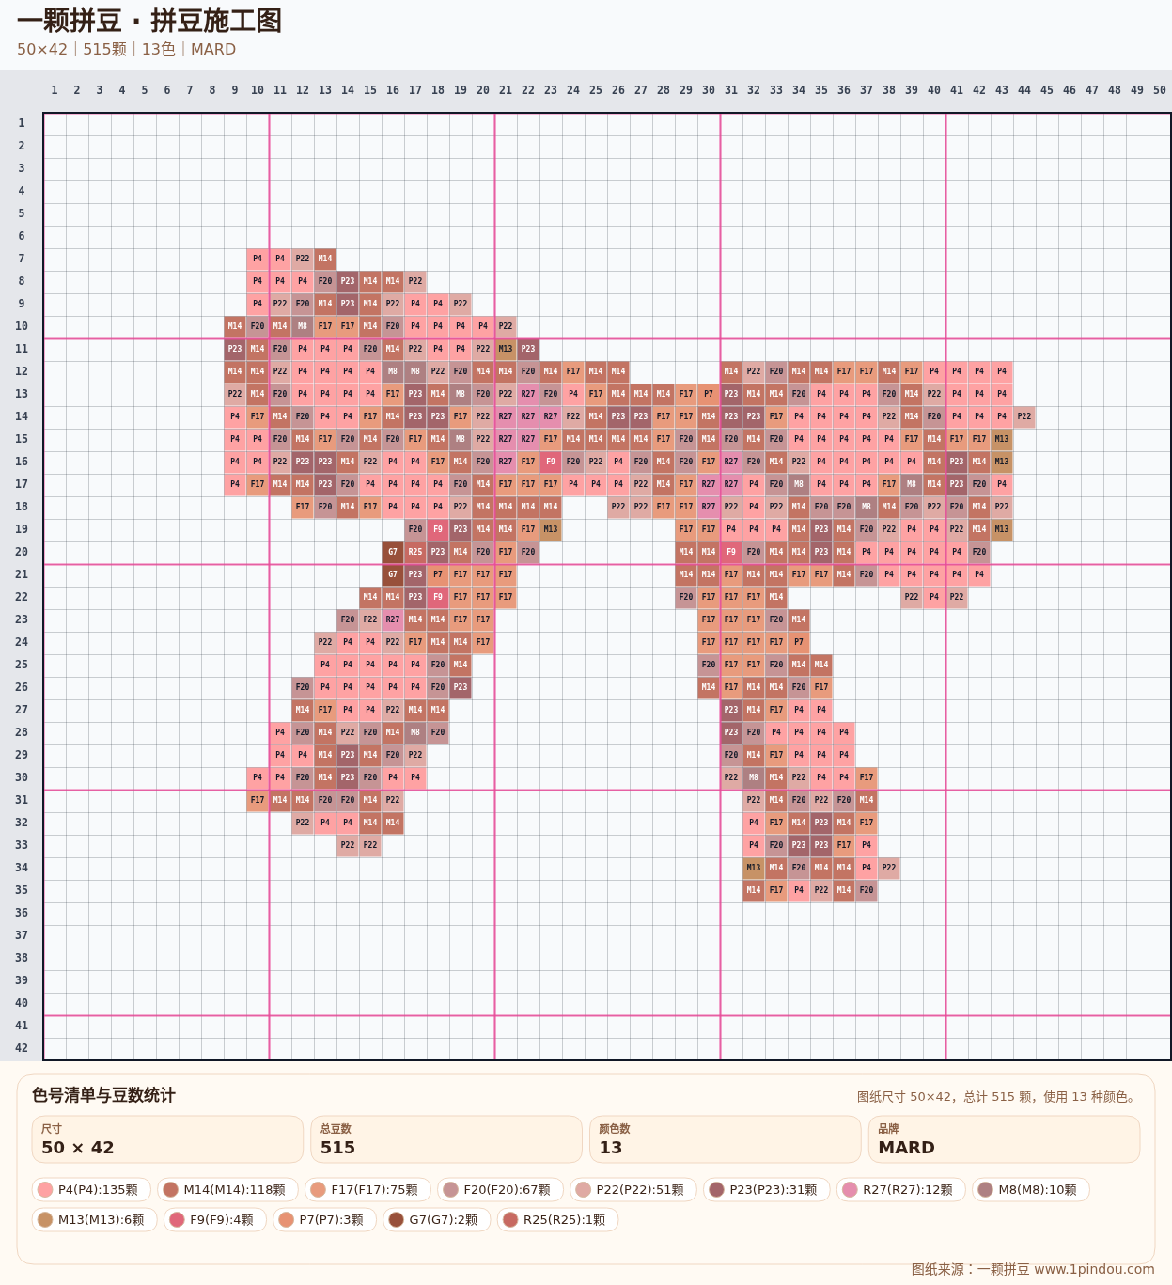Click the G7 bead cell in row 20
Screen dimensions: 1172x1285
pyautogui.click(x=393, y=552)
